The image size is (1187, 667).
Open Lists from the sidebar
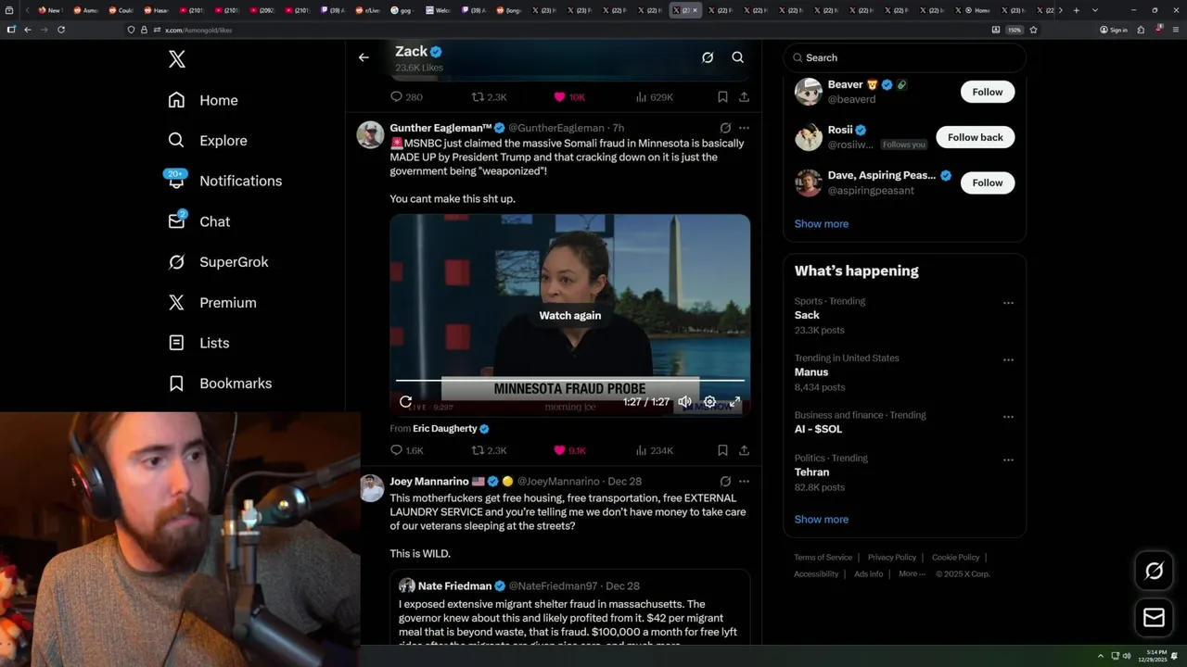[x=198, y=343]
